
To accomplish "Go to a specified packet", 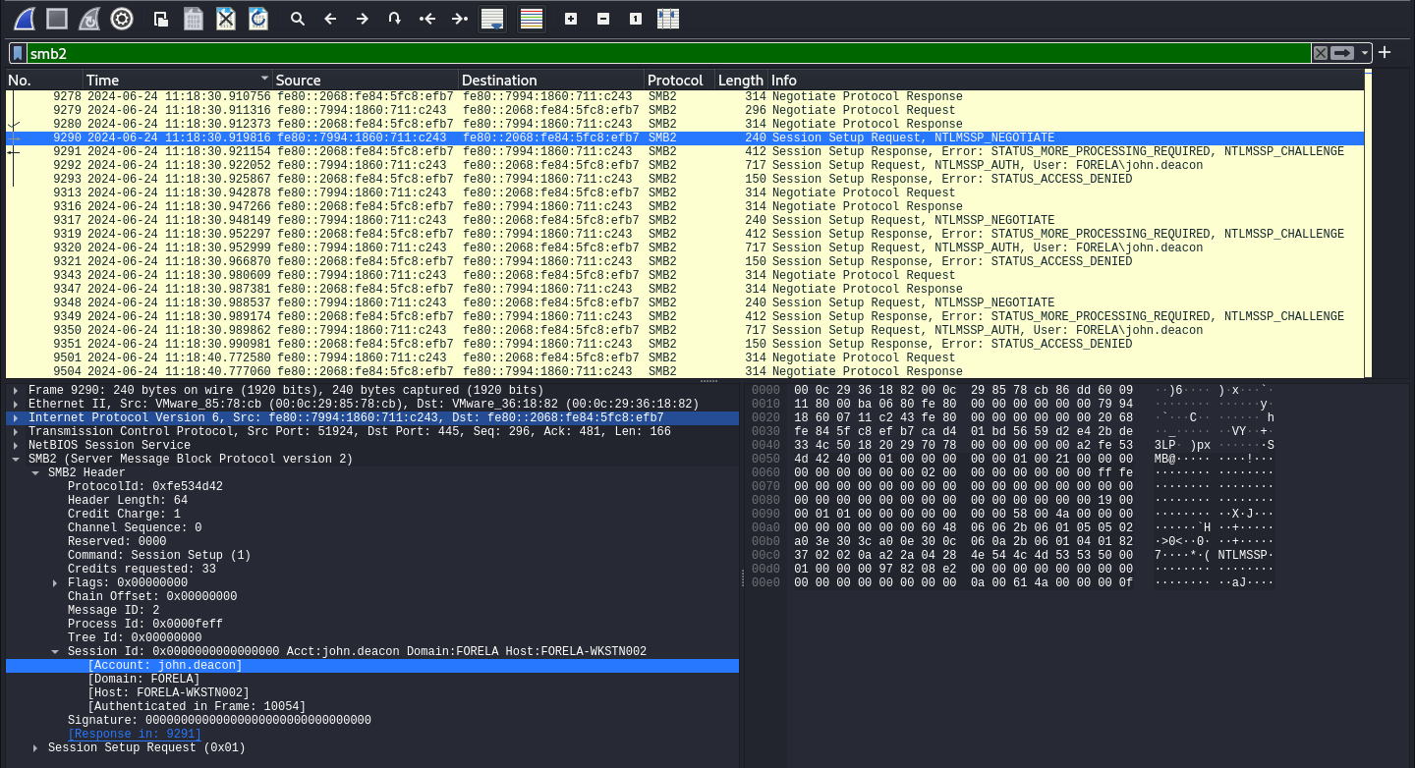I will [x=395, y=19].
